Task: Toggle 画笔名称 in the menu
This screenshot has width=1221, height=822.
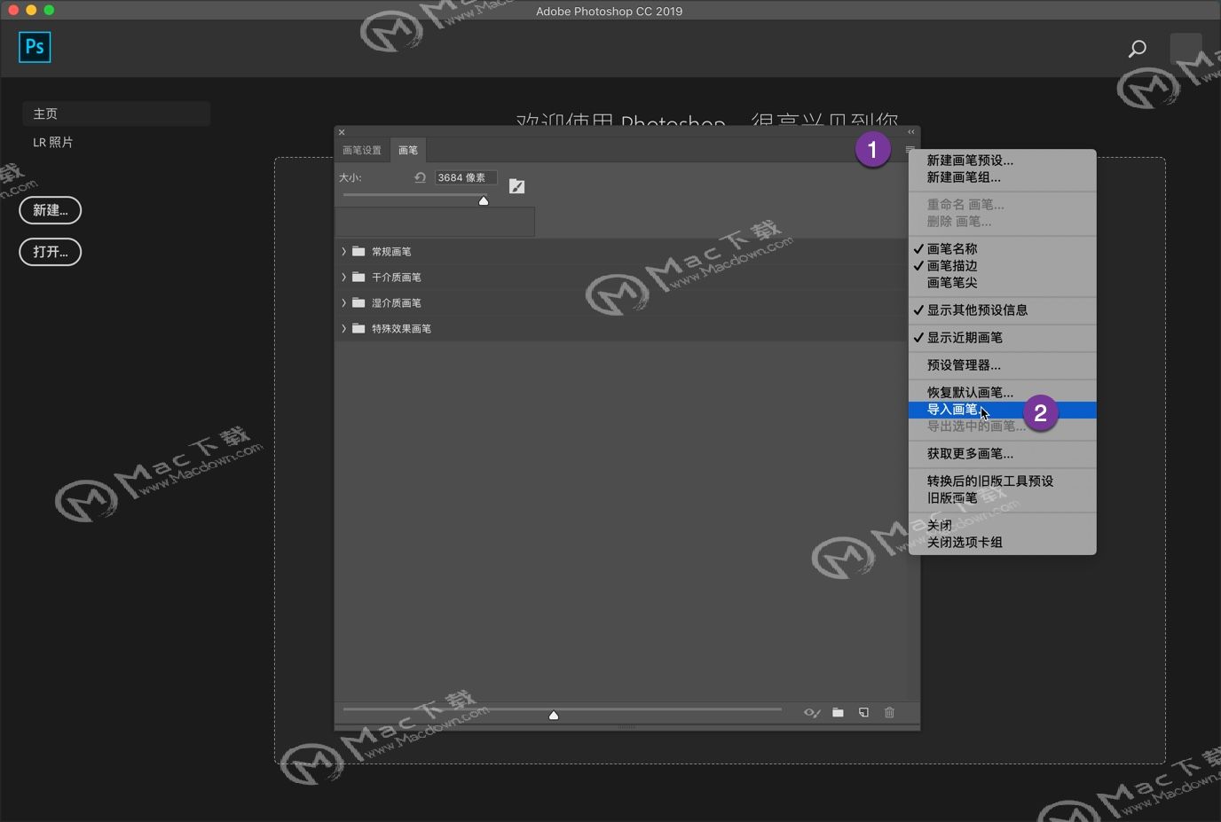Action: [x=1002, y=249]
